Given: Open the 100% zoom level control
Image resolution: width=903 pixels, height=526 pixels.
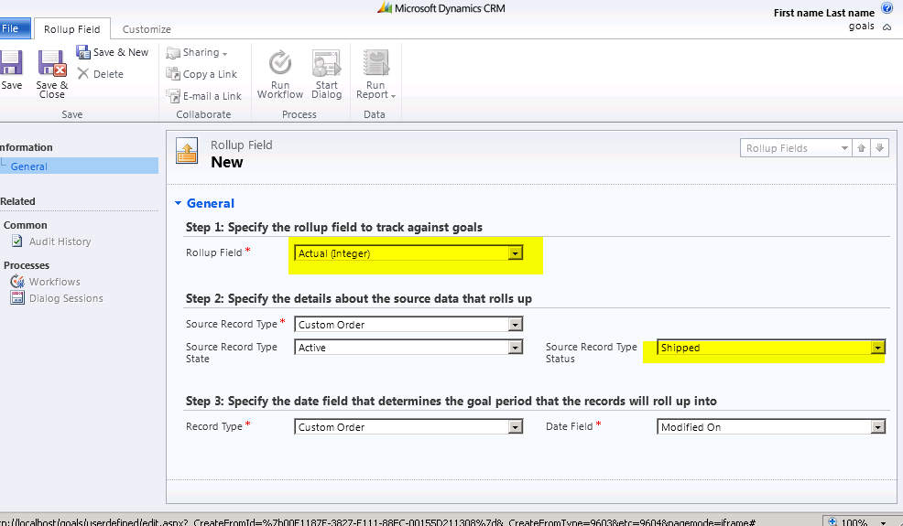Looking at the screenshot, I should coord(857,521).
